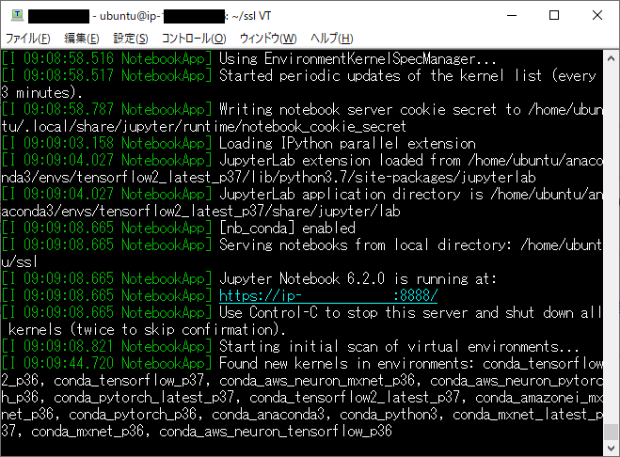The width and height of the screenshot is (620, 457).
Task: Click the 'ubuntu@ip-' text in the title bar
Action: [x=130, y=16]
